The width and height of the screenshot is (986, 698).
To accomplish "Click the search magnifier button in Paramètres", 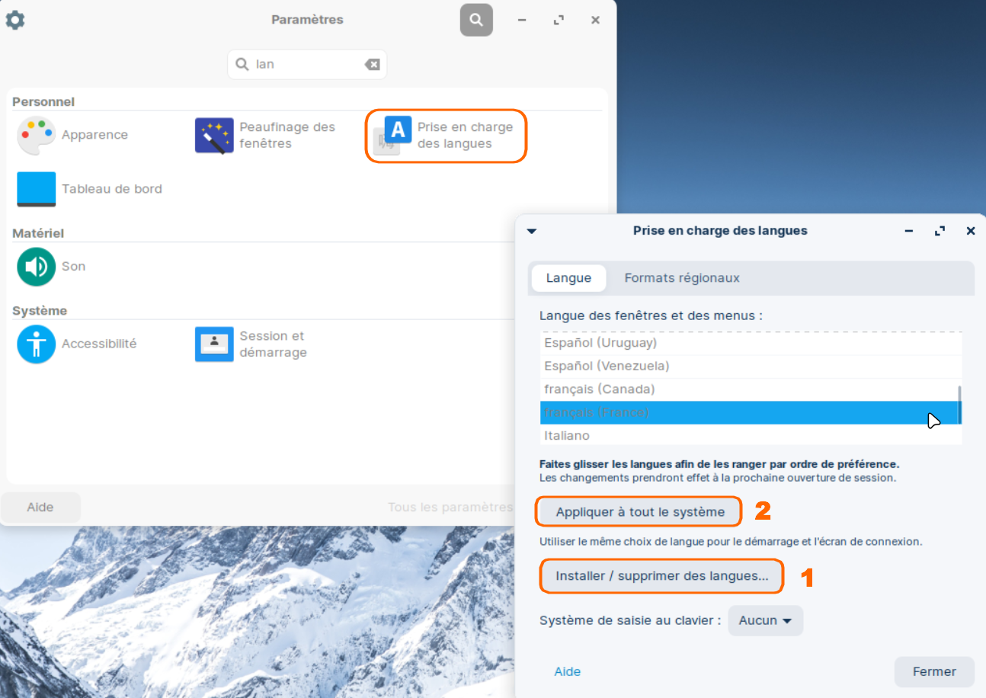I will click(476, 20).
